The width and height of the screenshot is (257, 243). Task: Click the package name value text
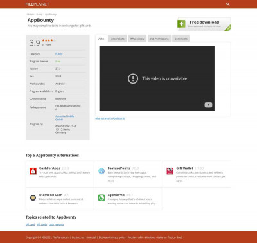[x=68, y=107]
